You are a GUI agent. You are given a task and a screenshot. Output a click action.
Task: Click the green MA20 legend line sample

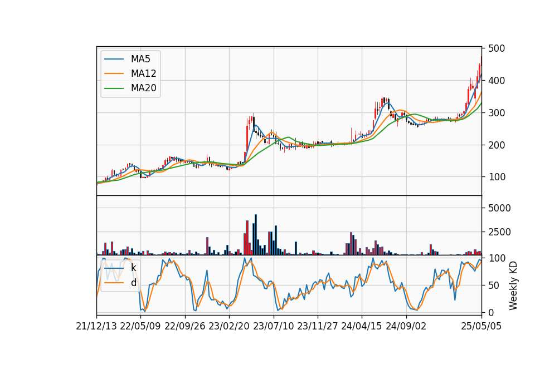114,88
